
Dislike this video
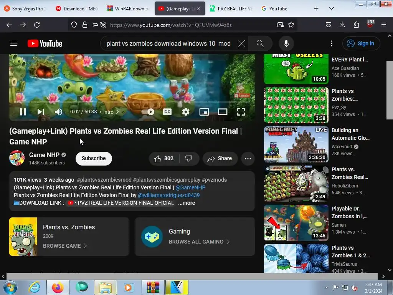(x=188, y=158)
